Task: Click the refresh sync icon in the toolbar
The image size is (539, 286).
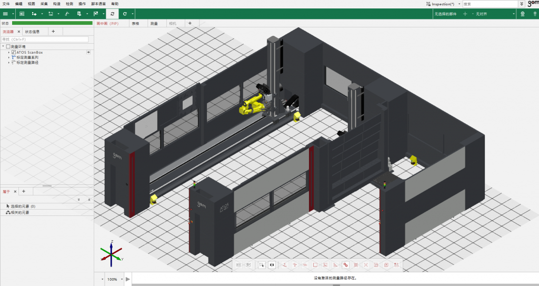Action: (112, 14)
